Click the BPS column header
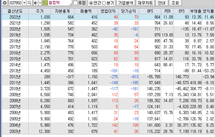 (x=150, y=11)
